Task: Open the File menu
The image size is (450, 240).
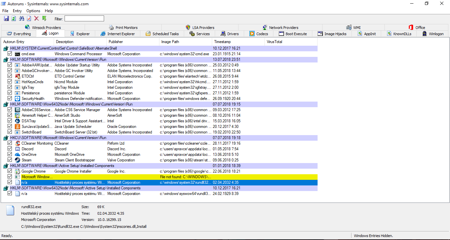Action: pyautogui.click(x=5, y=11)
